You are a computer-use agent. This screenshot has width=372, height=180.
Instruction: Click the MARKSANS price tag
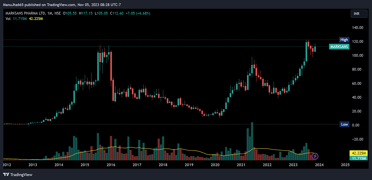[339, 47]
